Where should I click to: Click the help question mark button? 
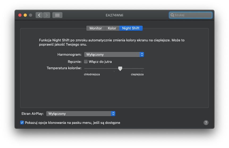coord(206,123)
